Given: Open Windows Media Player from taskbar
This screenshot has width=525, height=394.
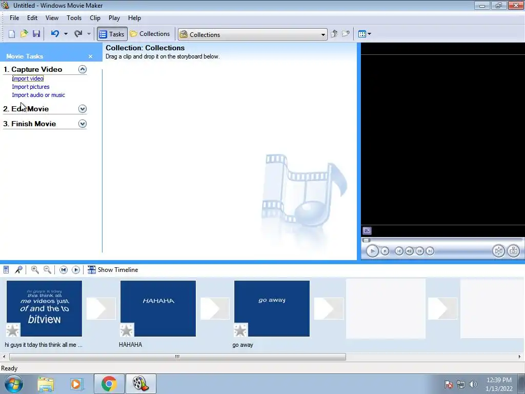Looking at the screenshot, I should [x=77, y=384].
